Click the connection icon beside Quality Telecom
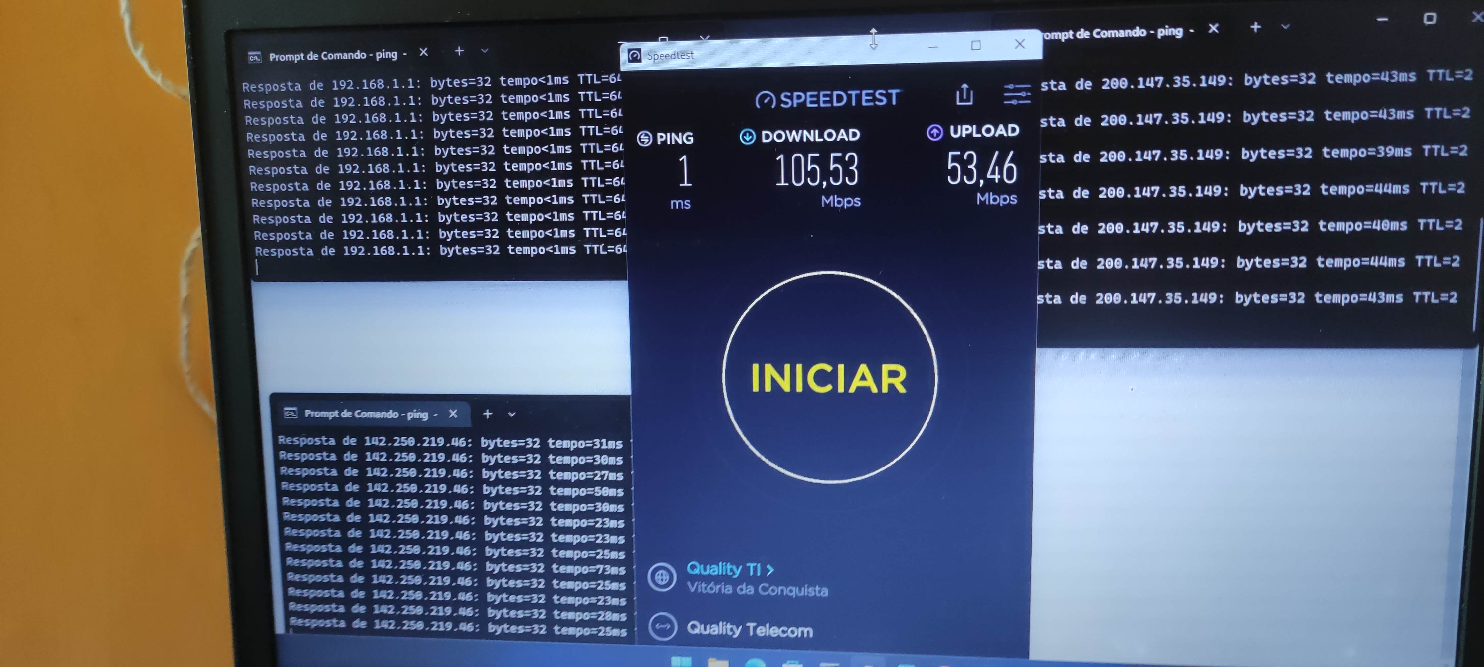 [x=662, y=627]
